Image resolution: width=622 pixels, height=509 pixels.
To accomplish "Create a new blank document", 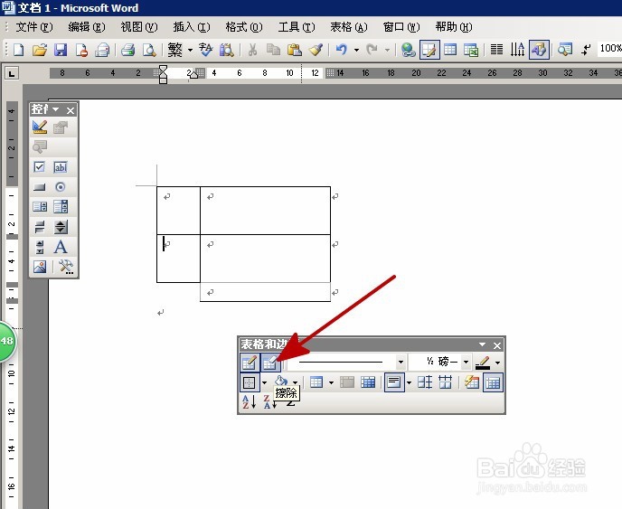I will pyautogui.click(x=18, y=50).
